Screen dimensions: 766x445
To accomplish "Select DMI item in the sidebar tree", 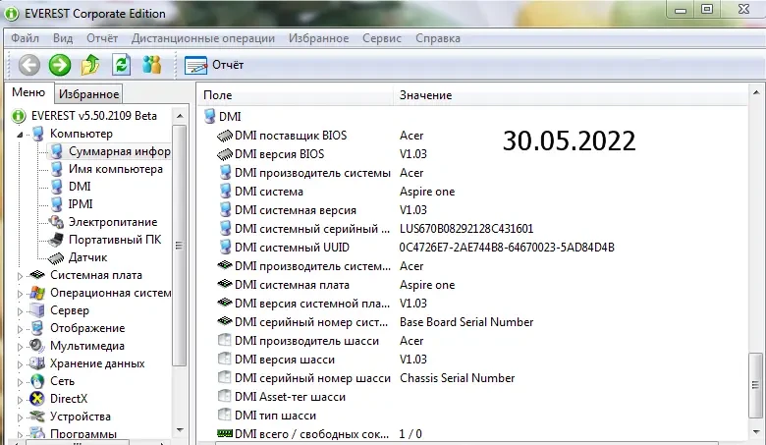I will (80, 187).
